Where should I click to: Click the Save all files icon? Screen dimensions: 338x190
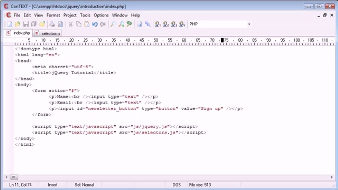point(34,24)
